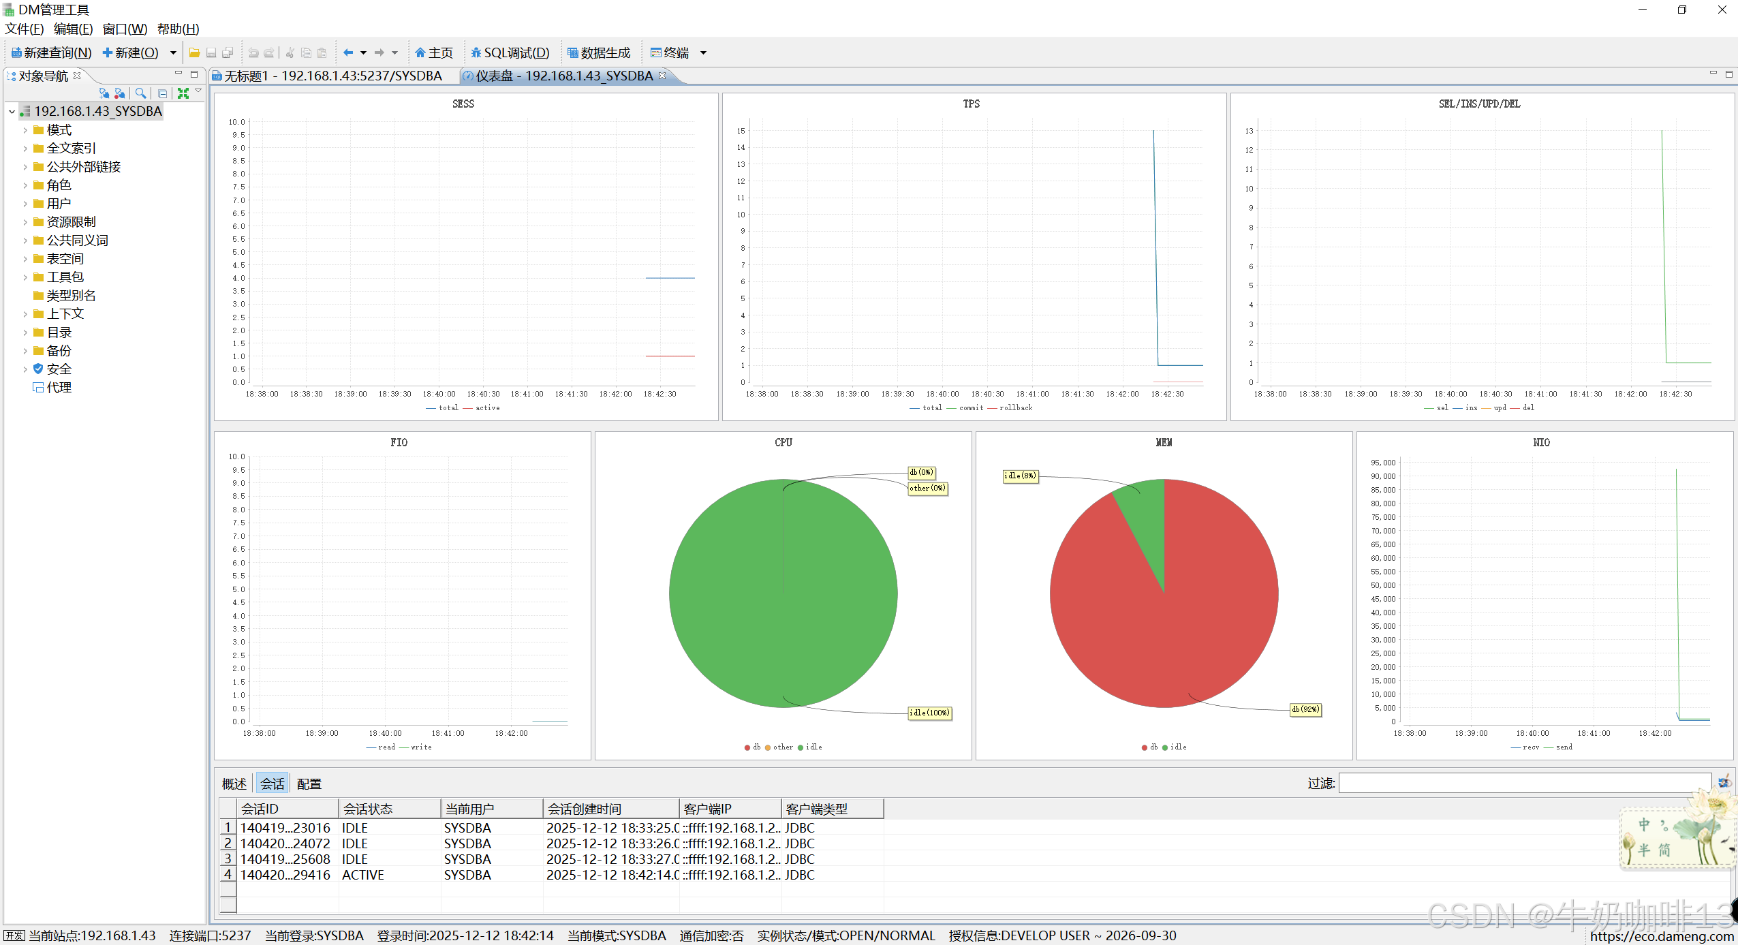Click the filter clear icon beside 过滤 field
Screen dimensions: 1738x945
1724,783
